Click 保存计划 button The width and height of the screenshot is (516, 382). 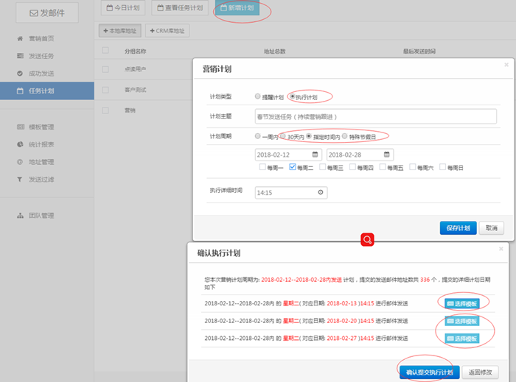[458, 228]
